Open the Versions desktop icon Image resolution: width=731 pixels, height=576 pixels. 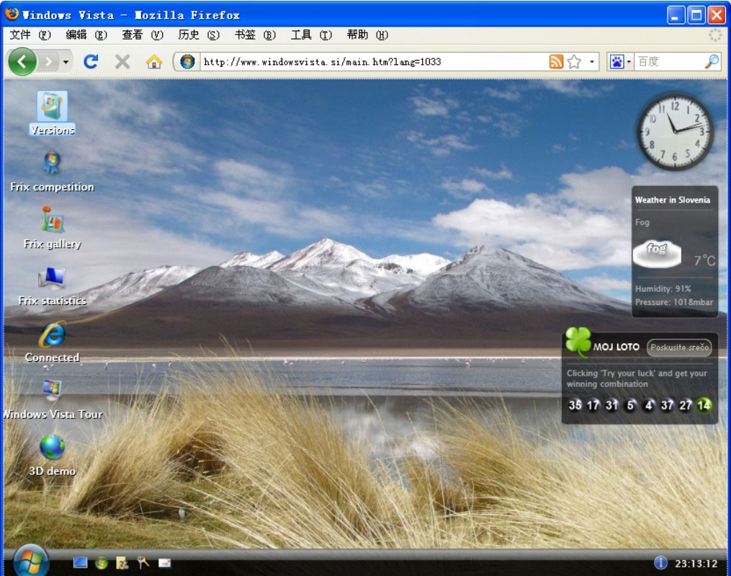coord(52,113)
